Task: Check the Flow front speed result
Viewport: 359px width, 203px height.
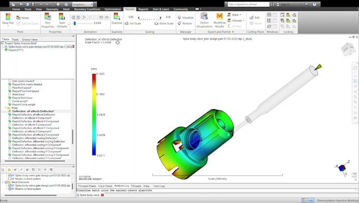Action: (x=10, y=88)
